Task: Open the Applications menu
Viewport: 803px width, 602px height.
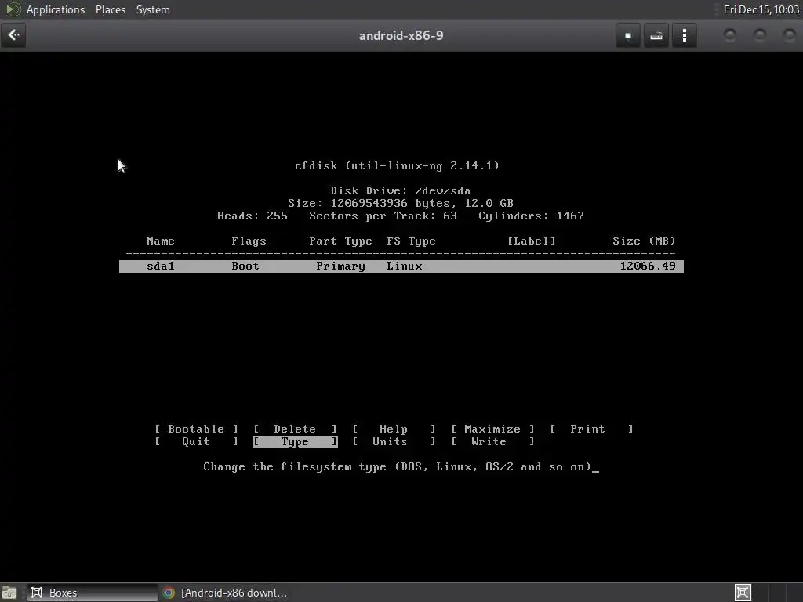Action: [56, 9]
